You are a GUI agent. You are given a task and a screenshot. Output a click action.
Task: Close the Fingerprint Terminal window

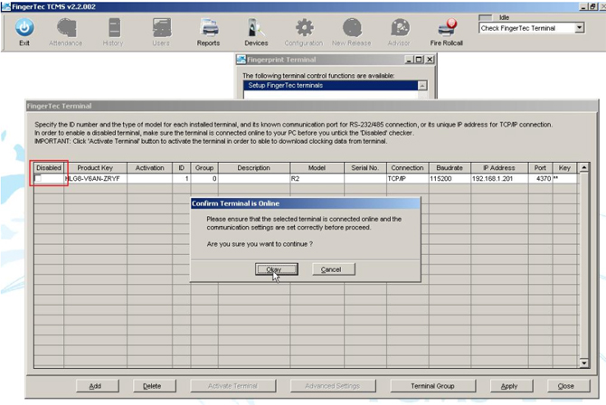(x=430, y=60)
